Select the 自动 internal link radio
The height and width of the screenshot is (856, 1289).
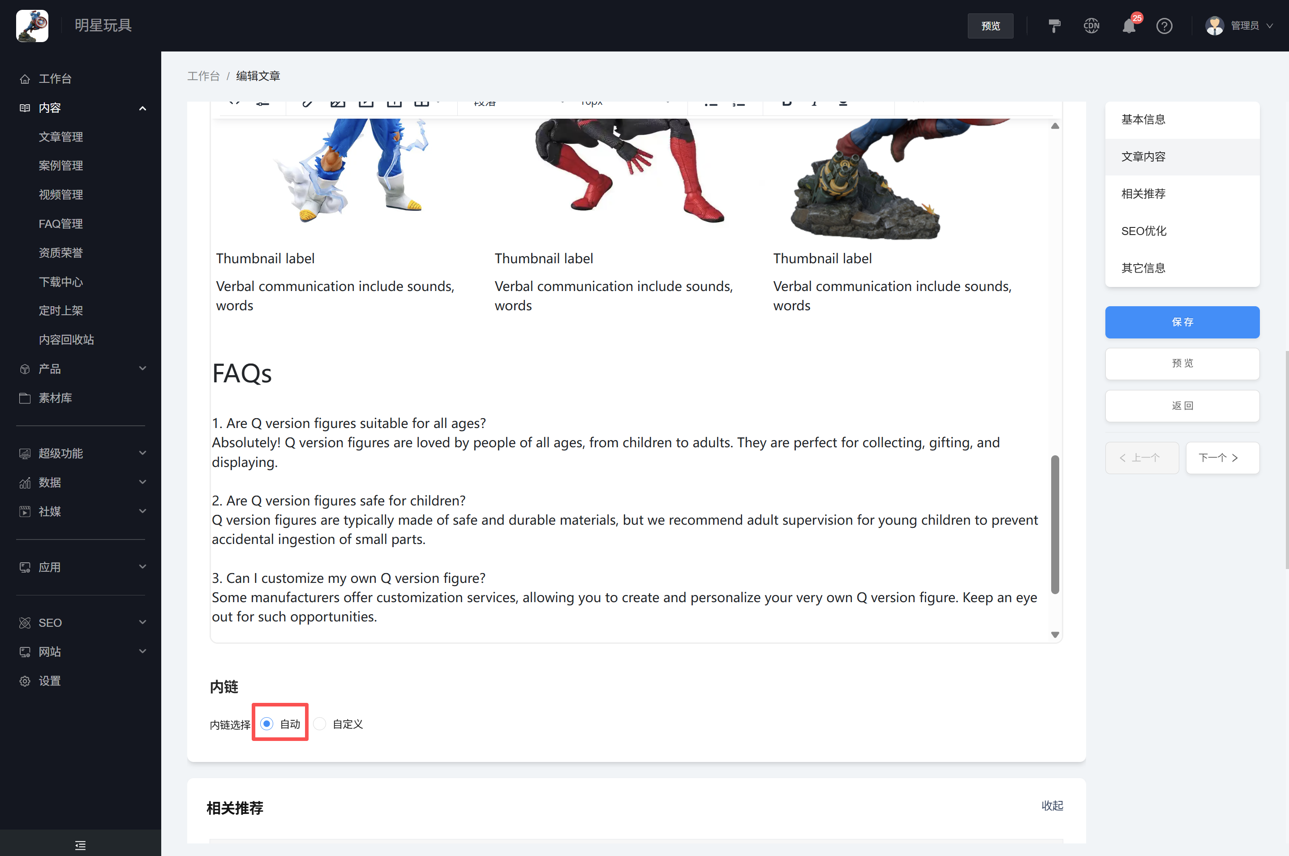point(266,724)
